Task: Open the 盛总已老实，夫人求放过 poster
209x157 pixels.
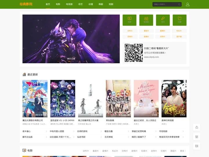Action: pos(146,99)
